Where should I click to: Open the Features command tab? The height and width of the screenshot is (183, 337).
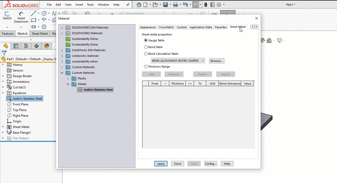pos(8,34)
